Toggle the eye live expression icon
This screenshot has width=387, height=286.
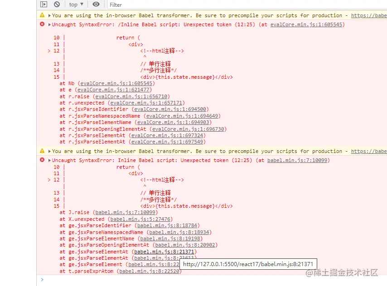coord(96,4)
